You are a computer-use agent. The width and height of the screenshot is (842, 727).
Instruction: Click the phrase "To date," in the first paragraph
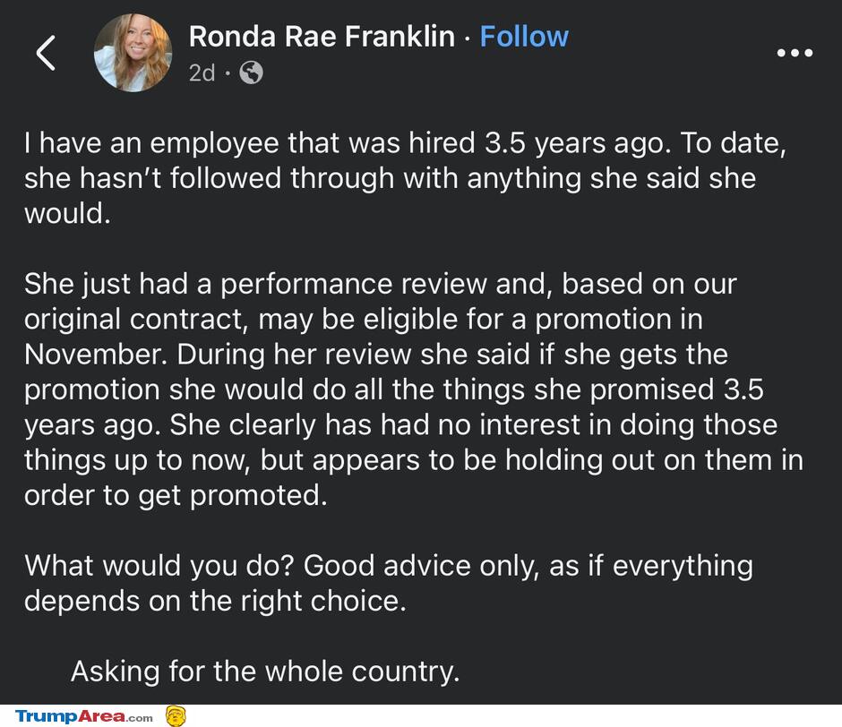coord(734,143)
